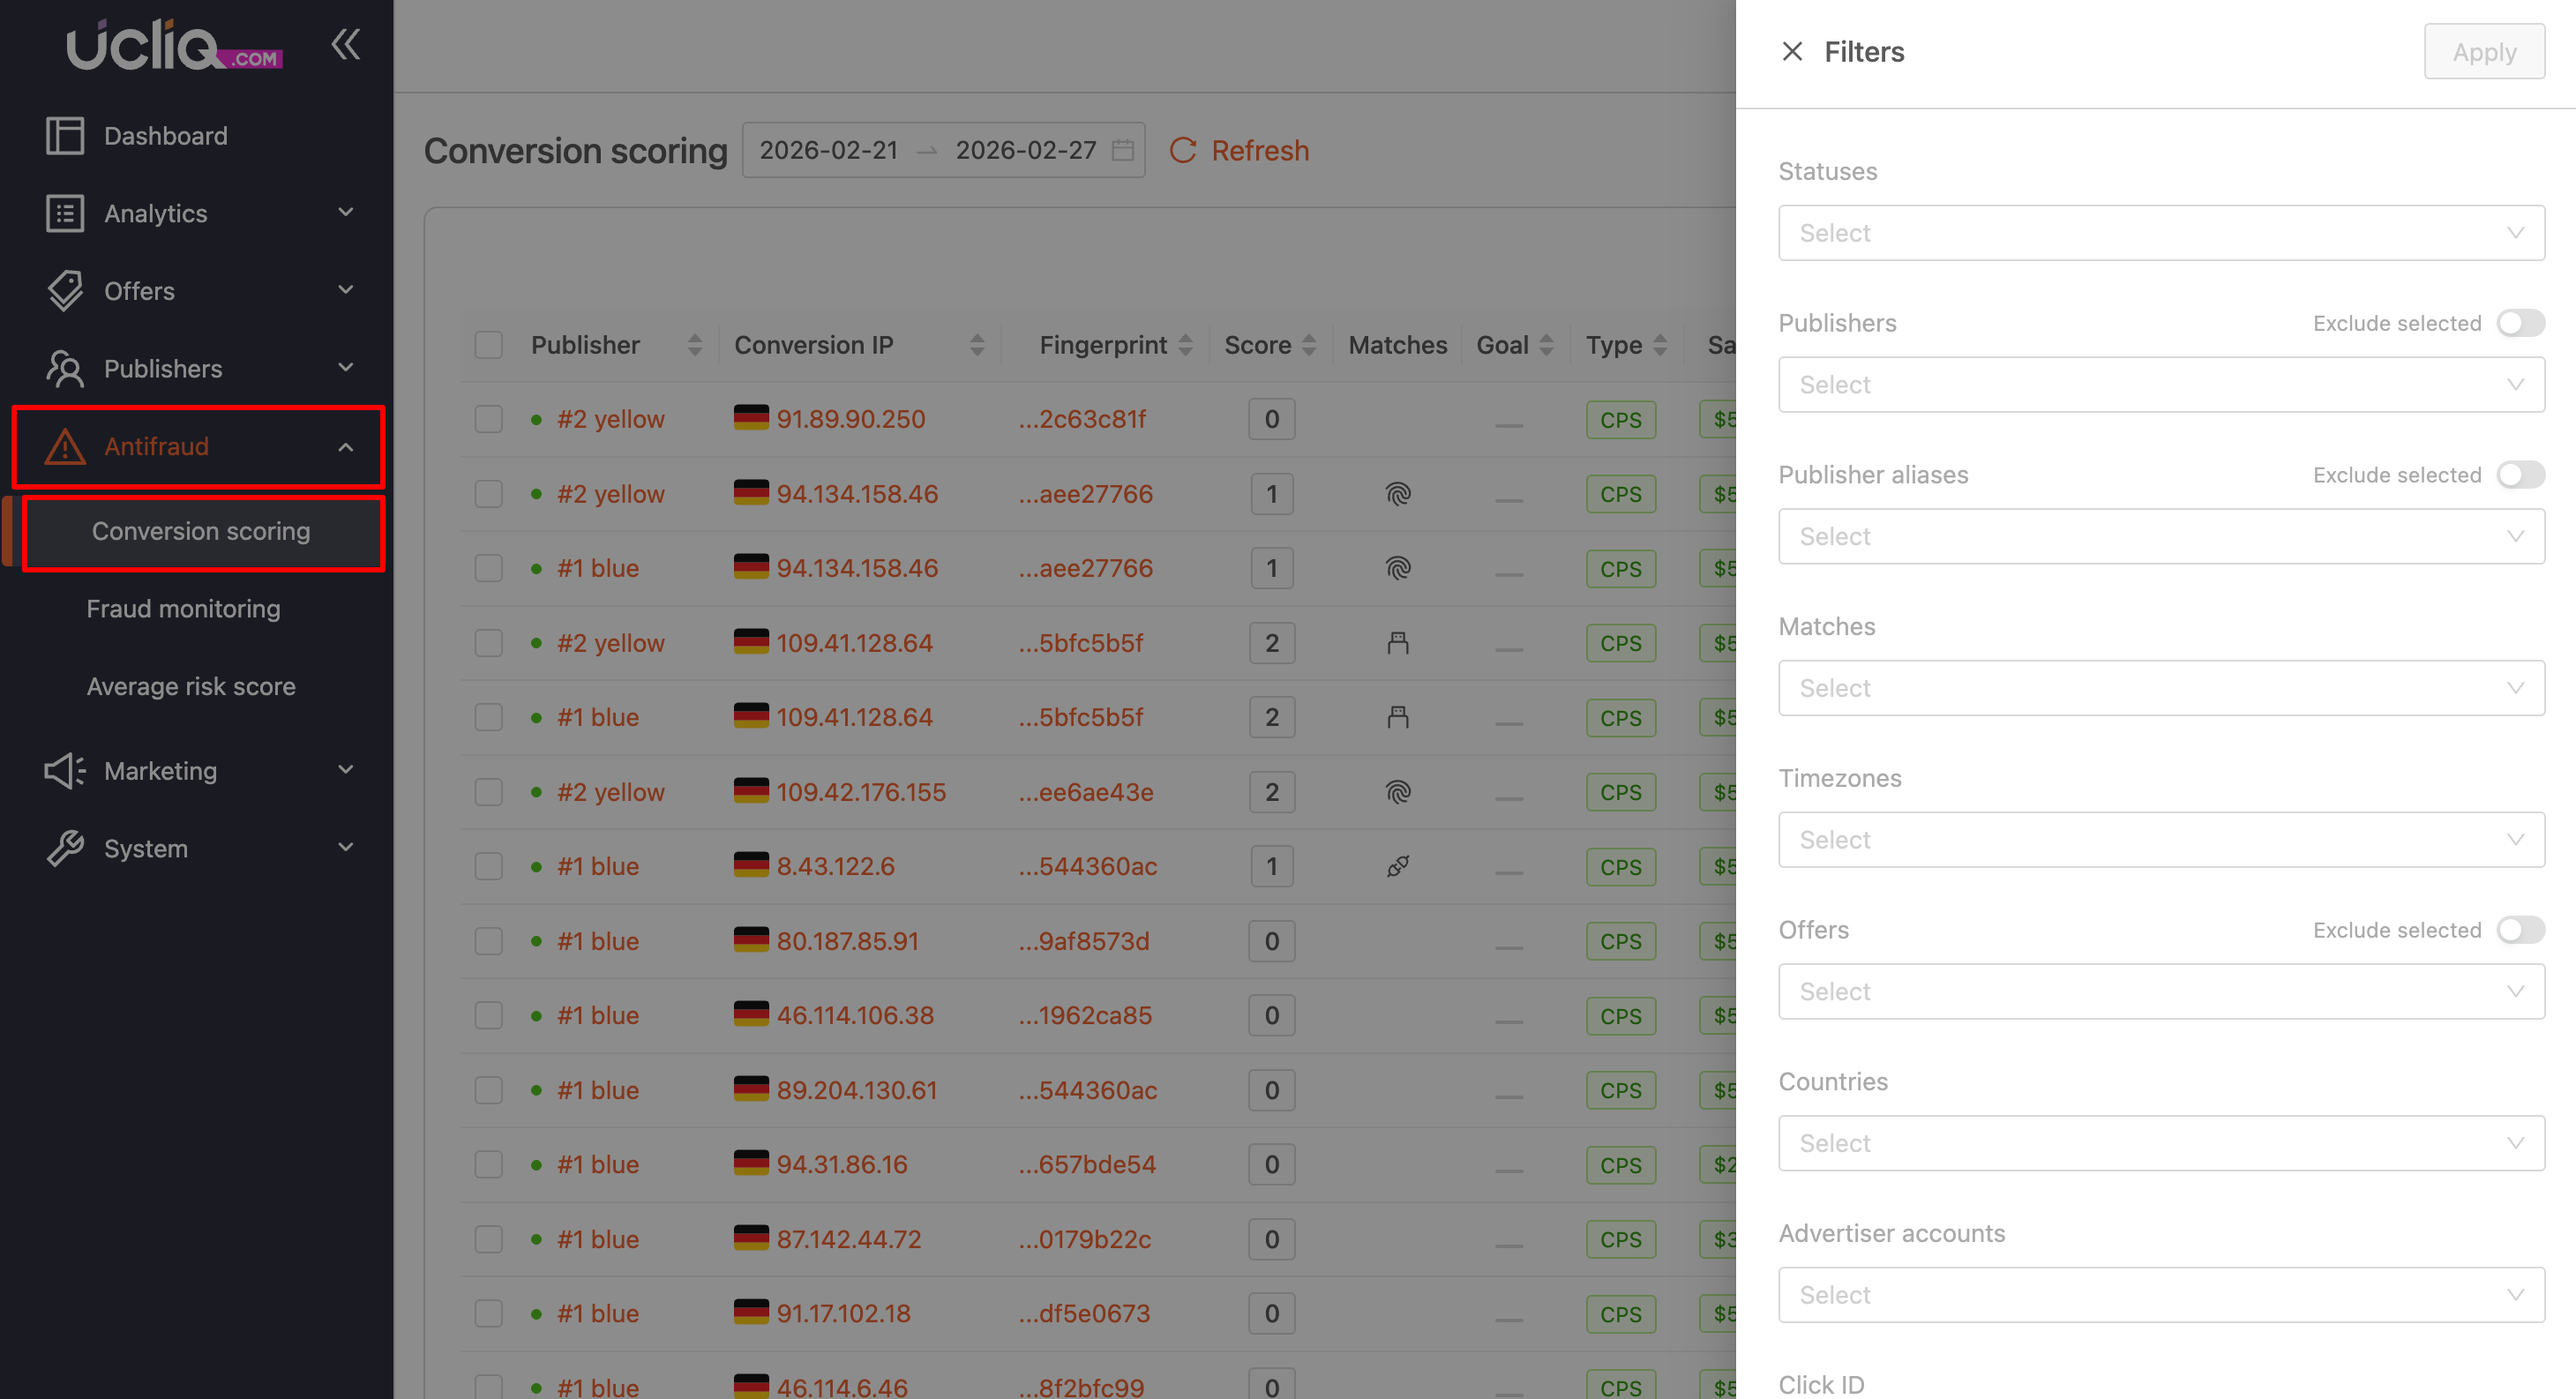Open Fraud monitoring submenu item
2576x1399 pixels.
183,609
